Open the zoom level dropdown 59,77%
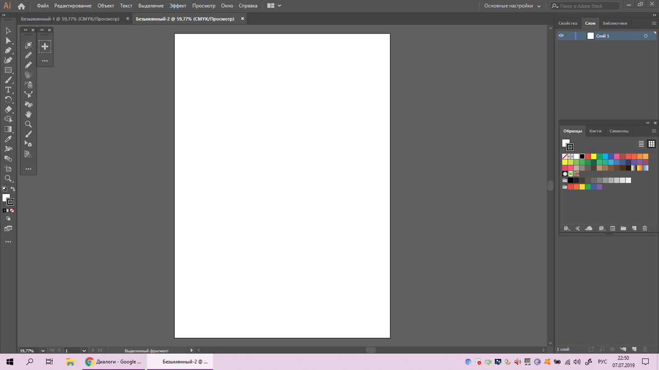This screenshot has height=370, width=659. tap(43, 350)
